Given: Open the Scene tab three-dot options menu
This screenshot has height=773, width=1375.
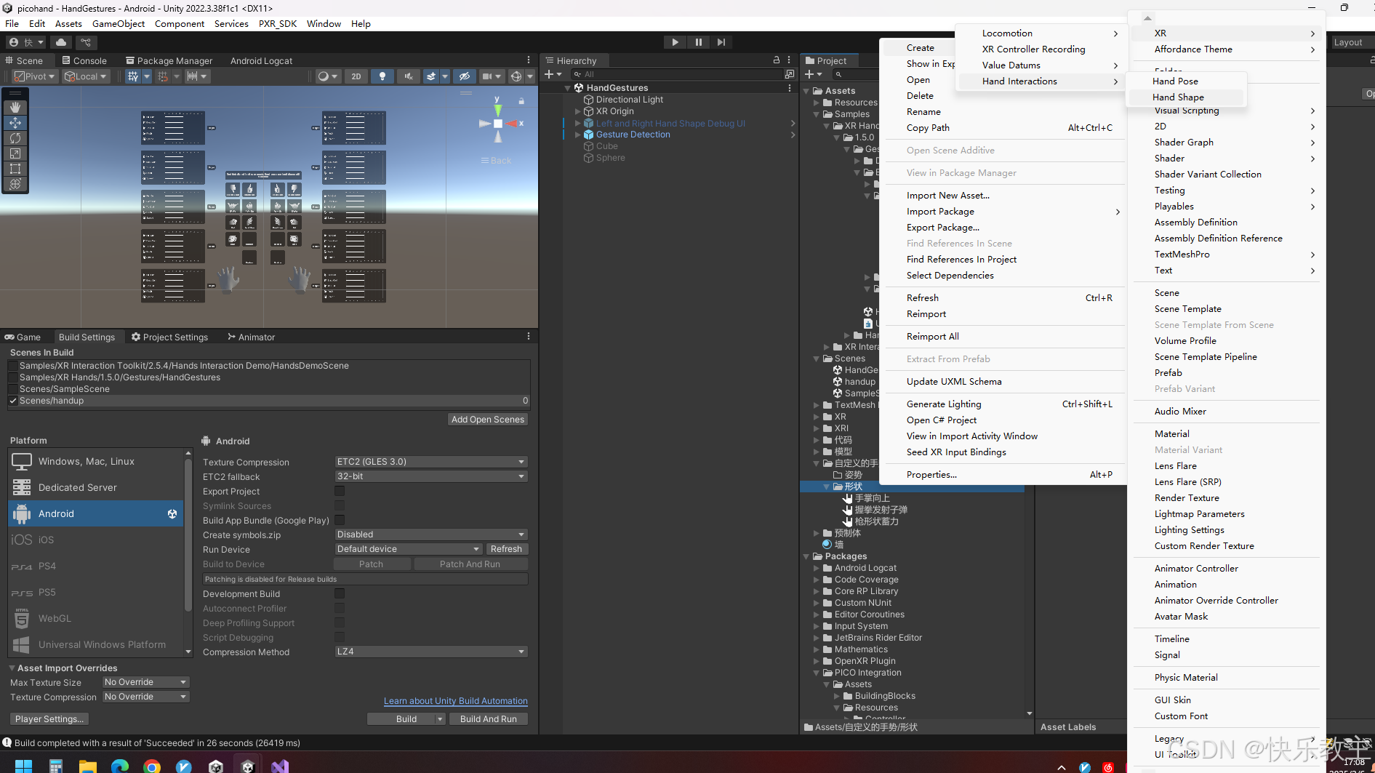Looking at the screenshot, I should pyautogui.click(x=529, y=60).
